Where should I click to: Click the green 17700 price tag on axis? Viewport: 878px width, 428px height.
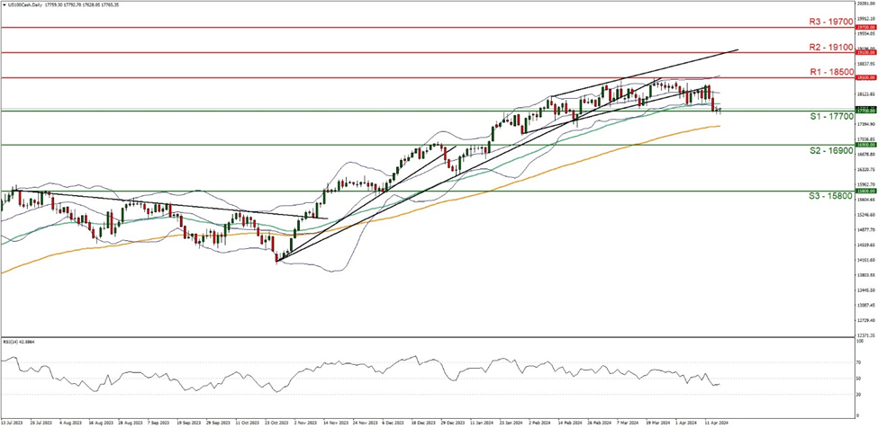click(x=864, y=111)
